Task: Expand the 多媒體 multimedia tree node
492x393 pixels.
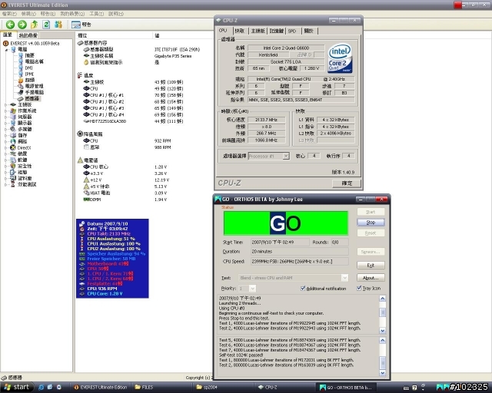Action: pos(5,129)
